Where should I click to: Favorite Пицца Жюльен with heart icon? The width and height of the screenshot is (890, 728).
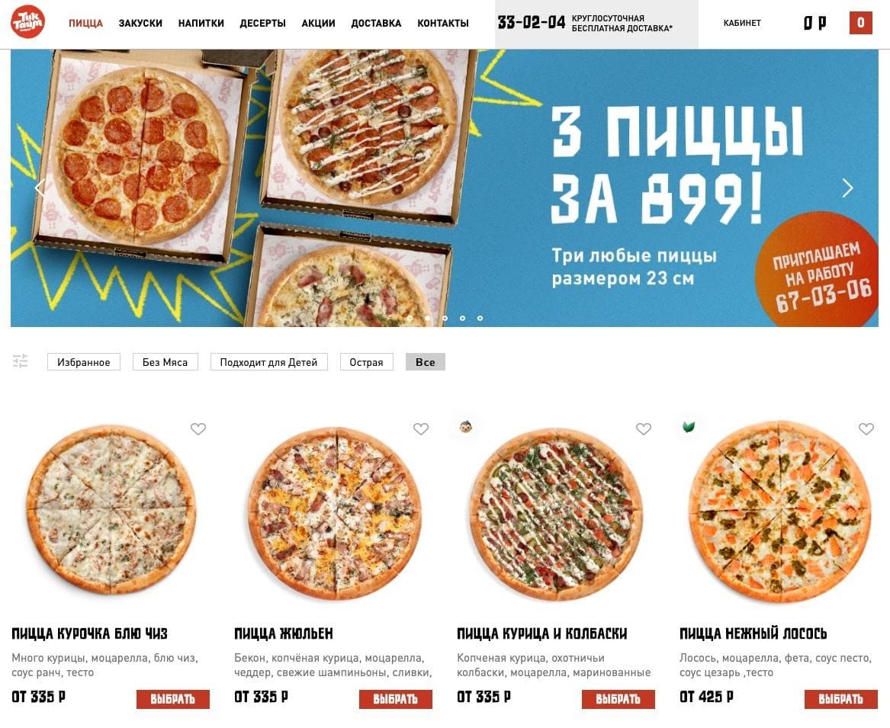click(x=420, y=429)
